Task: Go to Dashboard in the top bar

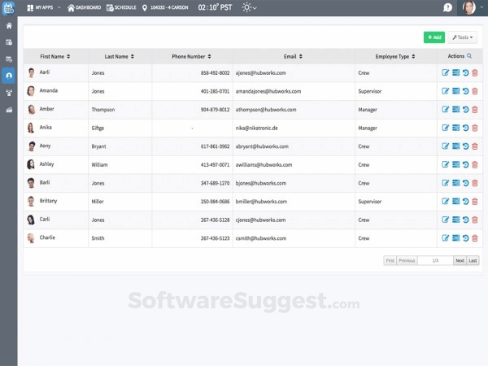Action: coord(85,7)
